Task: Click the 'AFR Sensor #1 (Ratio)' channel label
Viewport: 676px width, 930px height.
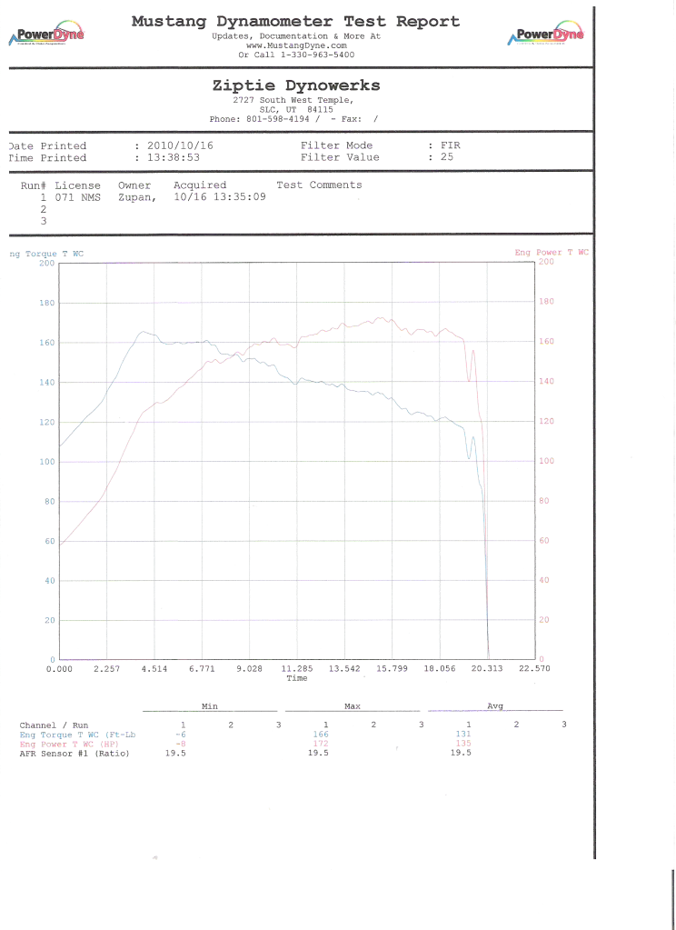Action: [x=75, y=754]
